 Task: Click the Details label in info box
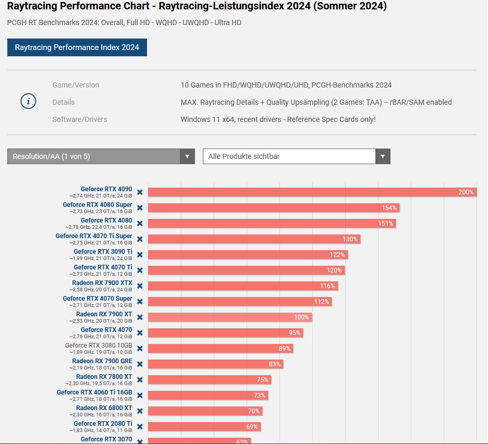pyautogui.click(x=64, y=102)
